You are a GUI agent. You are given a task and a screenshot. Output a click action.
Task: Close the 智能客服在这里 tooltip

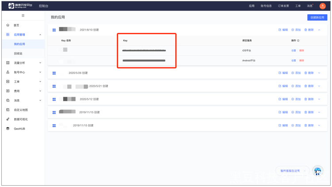(305, 171)
